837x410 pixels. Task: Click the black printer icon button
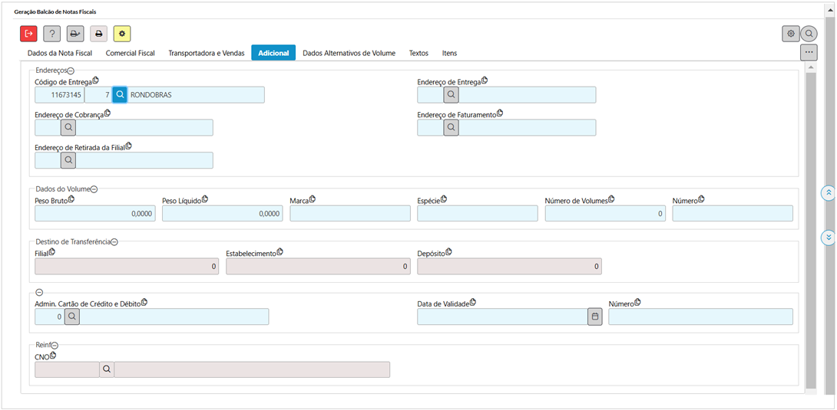coord(98,34)
